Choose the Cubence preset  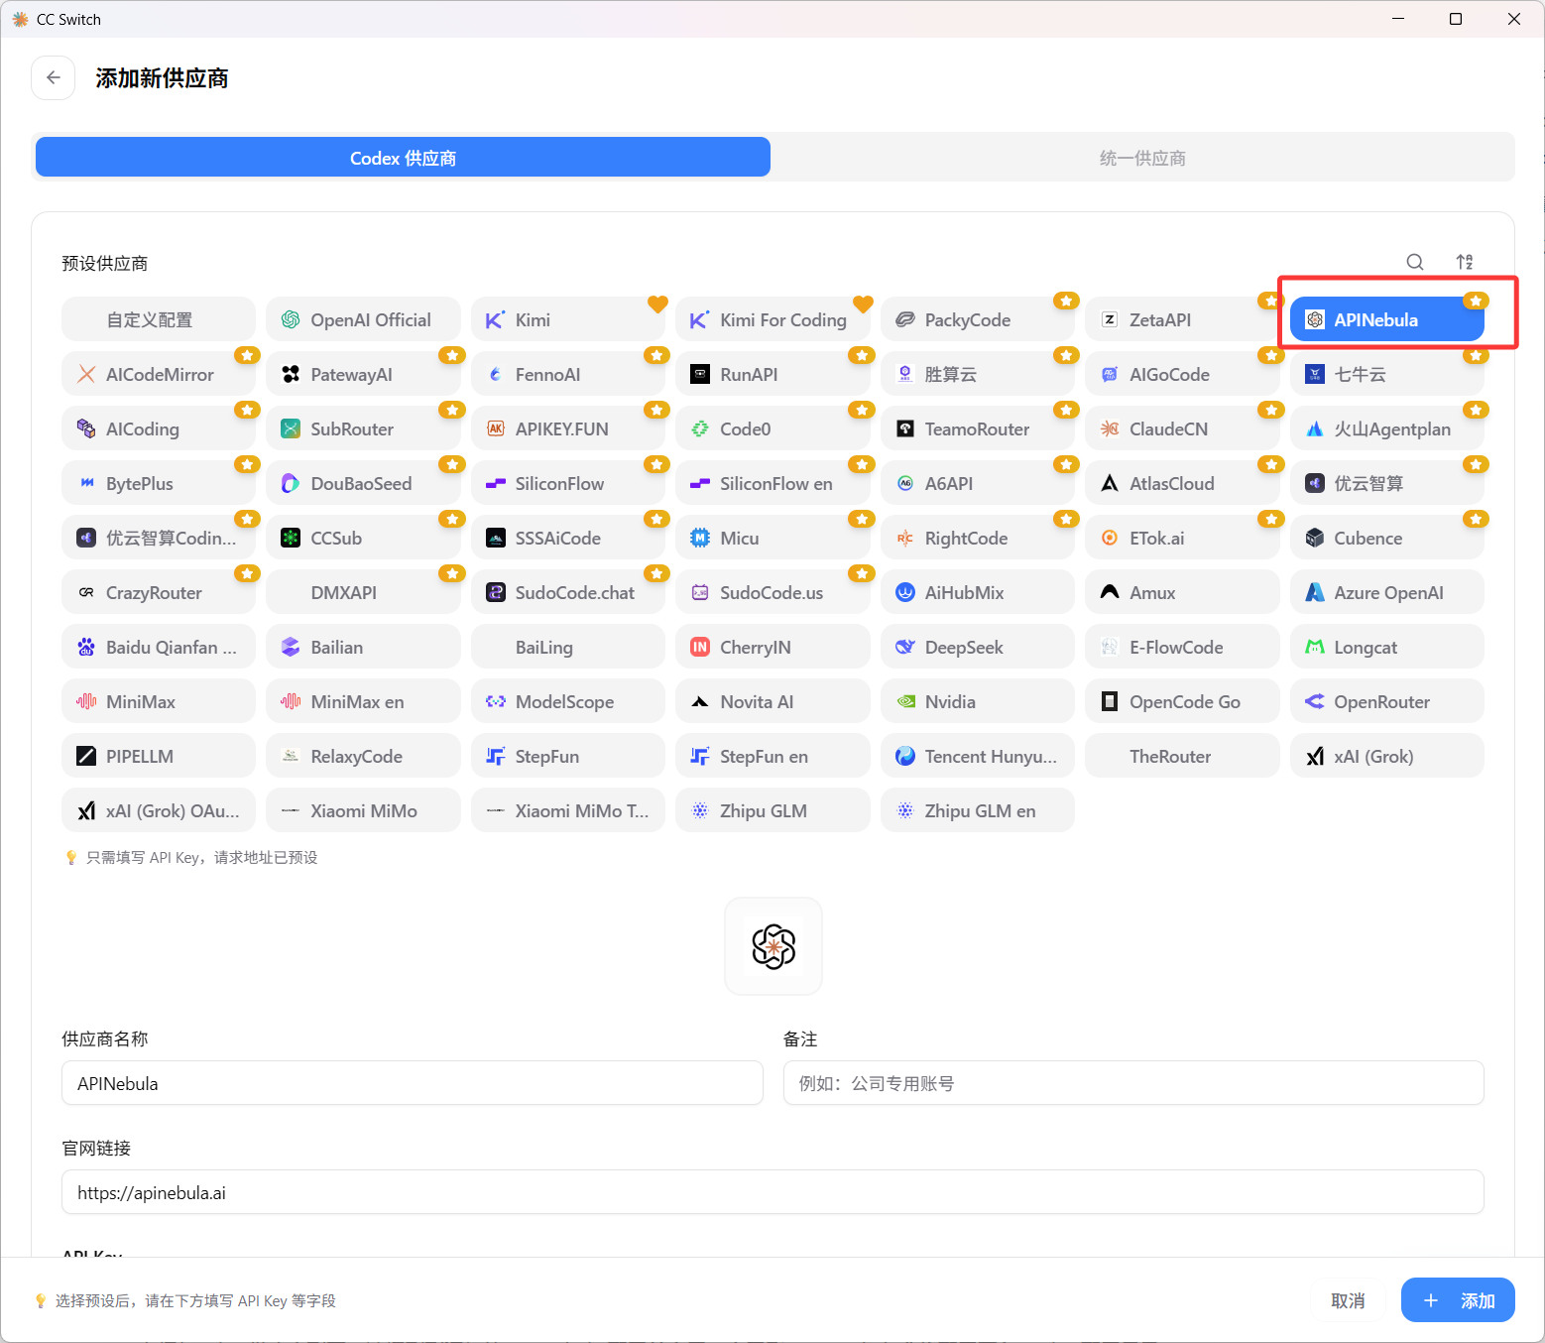(x=1387, y=538)
